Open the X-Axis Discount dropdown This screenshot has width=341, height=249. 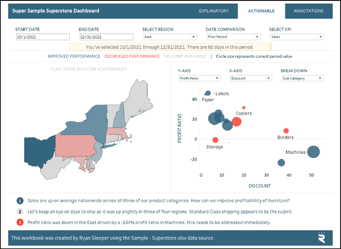click(251, 78)
